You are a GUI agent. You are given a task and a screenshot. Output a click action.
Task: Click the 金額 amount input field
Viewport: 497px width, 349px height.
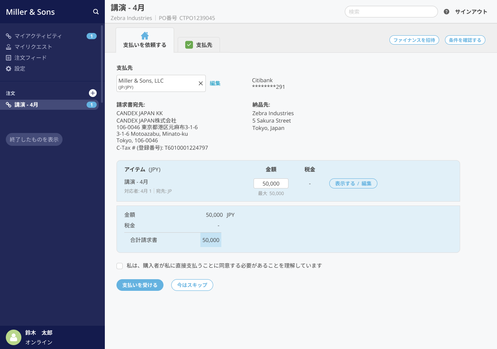click(x=271, y=183)
